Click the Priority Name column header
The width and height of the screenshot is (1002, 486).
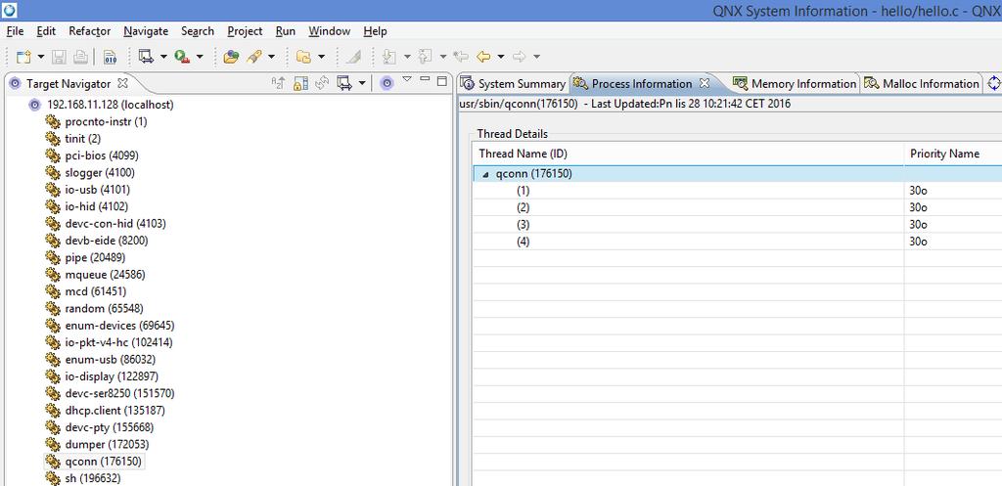pyautogui.click(x=944, y=154)
